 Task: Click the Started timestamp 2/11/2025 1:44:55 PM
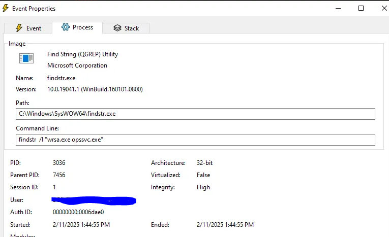click(81, 225)
